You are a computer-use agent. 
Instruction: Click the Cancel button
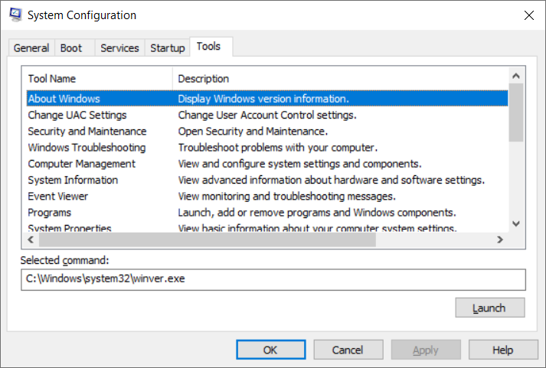348,350
